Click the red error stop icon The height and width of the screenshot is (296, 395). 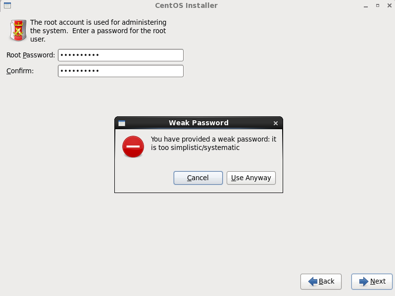133,147
